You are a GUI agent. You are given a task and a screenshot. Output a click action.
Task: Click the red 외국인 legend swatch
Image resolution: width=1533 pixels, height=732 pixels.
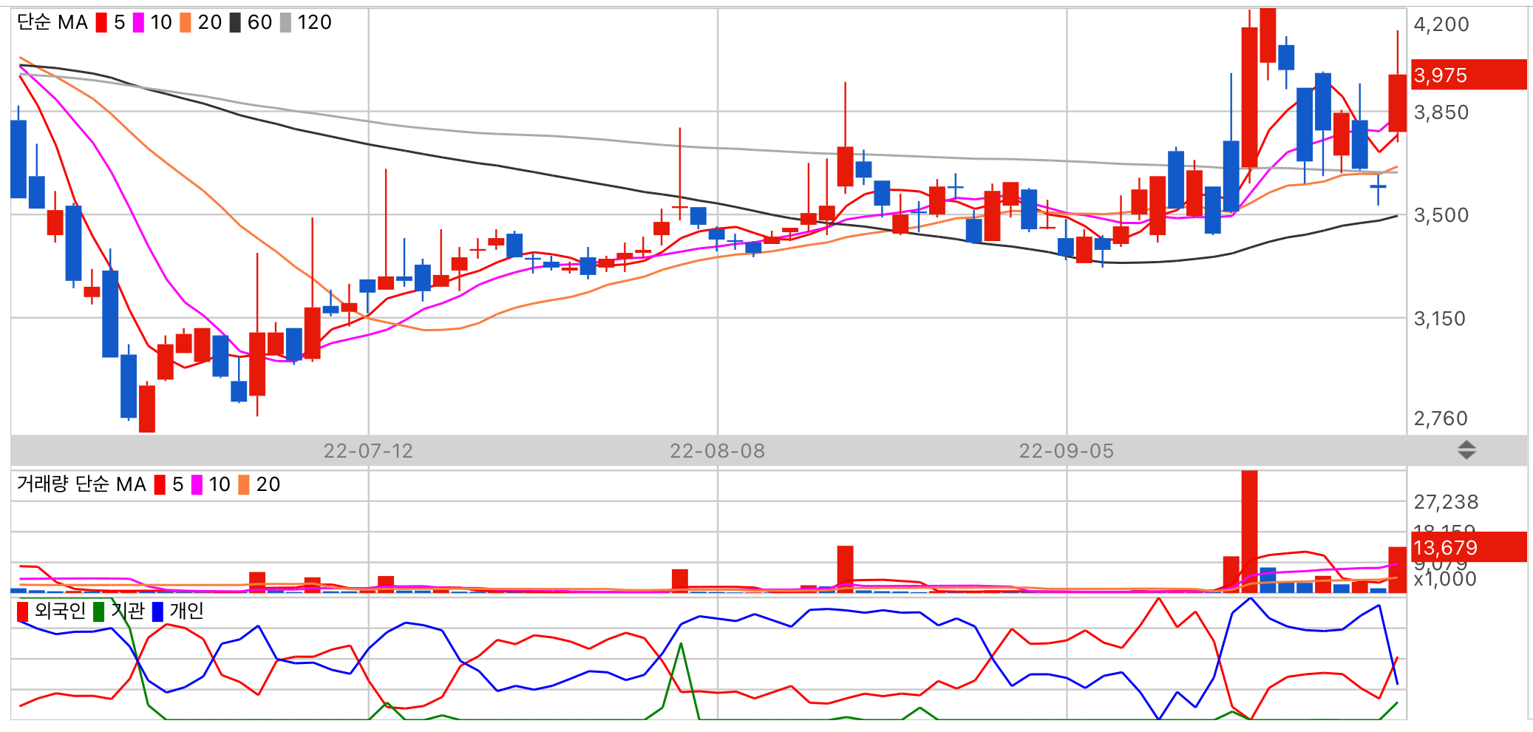pos(22,611)
